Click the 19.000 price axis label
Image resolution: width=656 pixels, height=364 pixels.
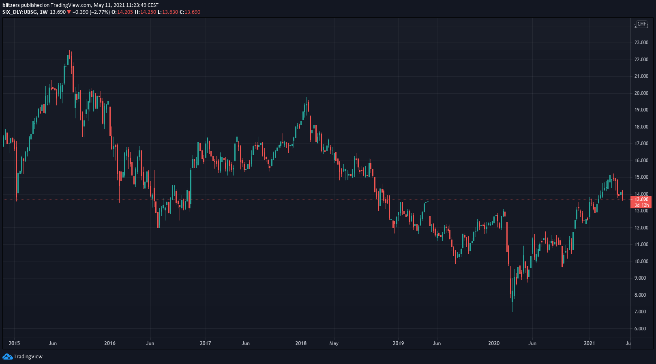(x=641, y=110)
